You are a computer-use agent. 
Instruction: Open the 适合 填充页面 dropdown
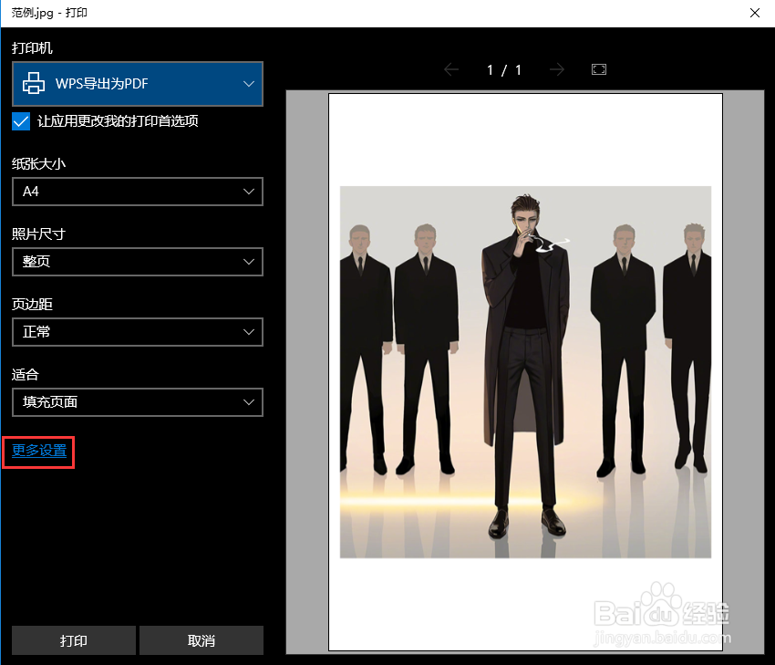coord(138,402)
